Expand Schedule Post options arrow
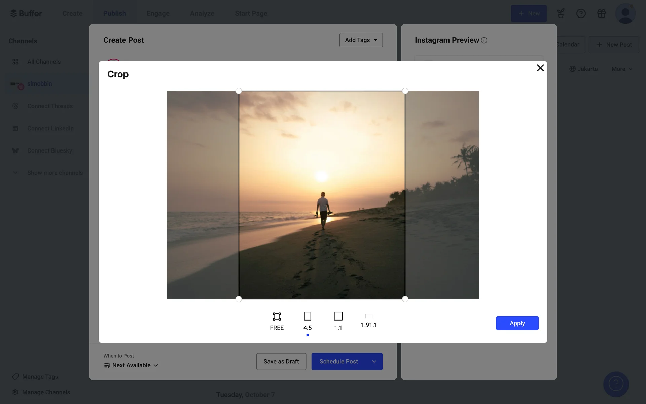 point(374,361)
